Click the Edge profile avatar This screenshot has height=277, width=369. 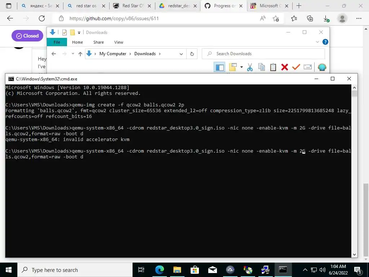coord(342,18)
